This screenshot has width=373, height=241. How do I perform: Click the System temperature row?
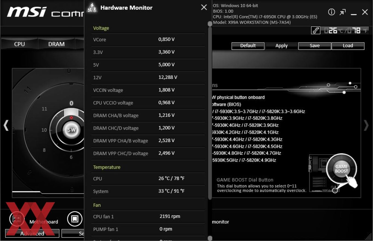coord(148,191)
